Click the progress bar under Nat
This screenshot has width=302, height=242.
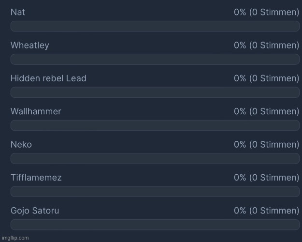point(155,26)
